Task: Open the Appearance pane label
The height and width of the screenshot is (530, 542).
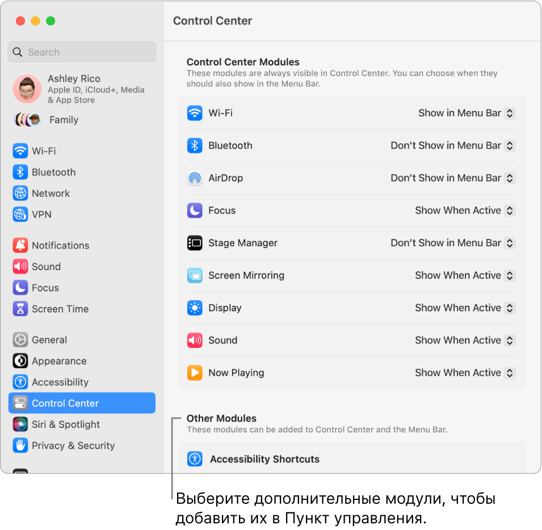Action: click(59, 361)
